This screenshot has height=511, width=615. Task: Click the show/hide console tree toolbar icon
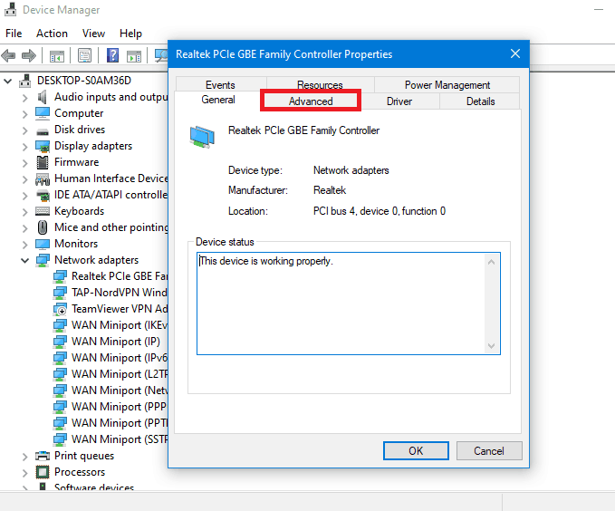(x=57, y=56)
